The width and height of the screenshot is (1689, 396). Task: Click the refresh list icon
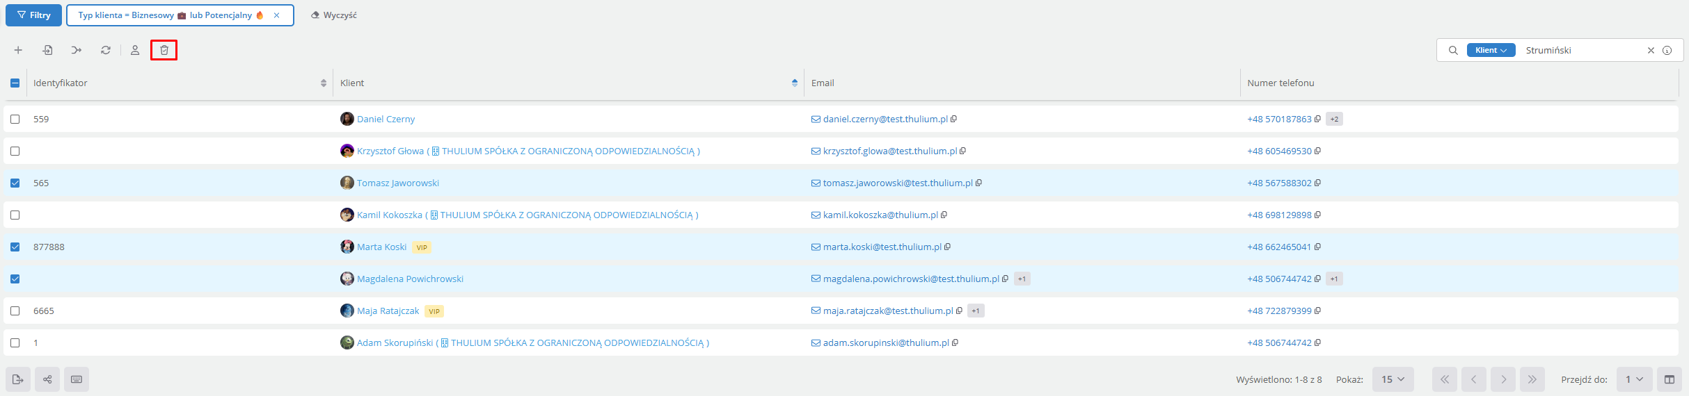(x=106, y=50)
